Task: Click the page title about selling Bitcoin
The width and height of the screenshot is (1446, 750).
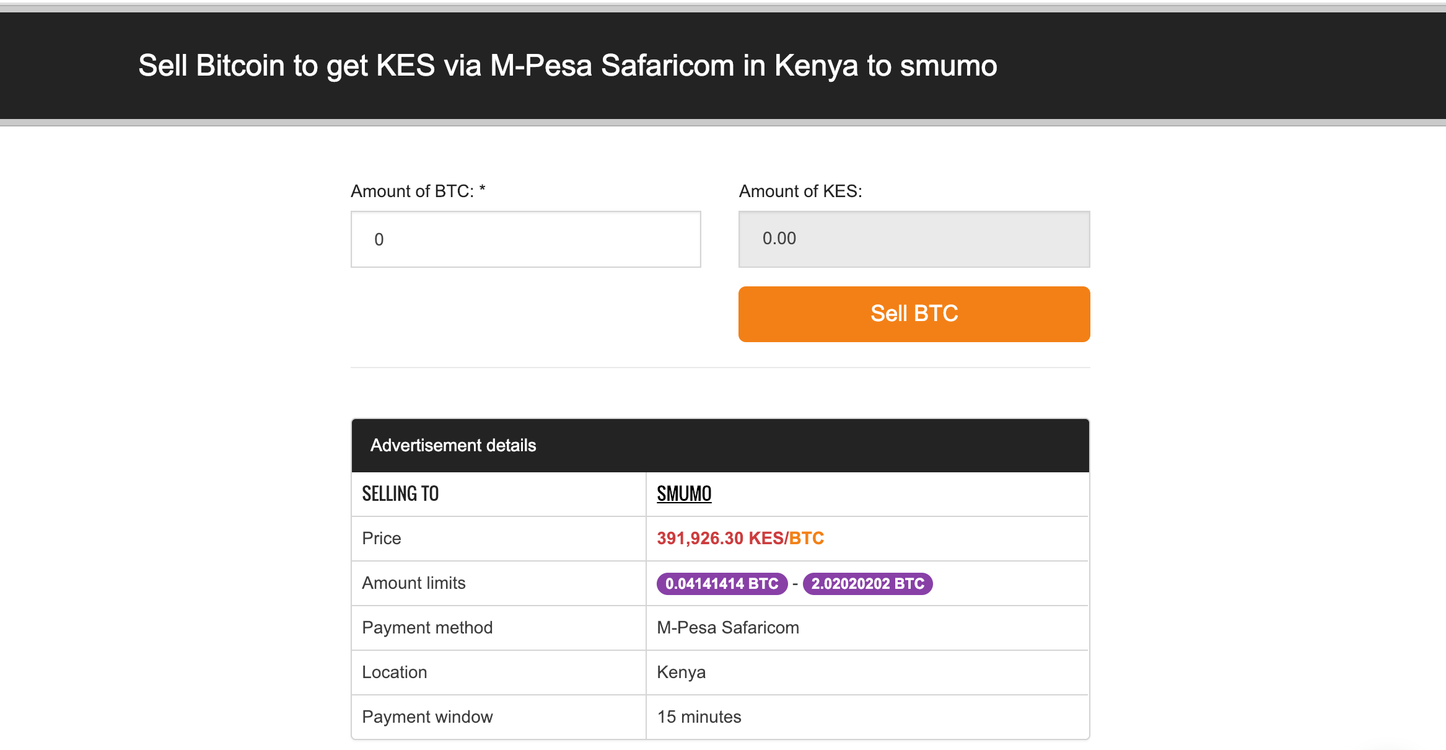Action: pyautogui.click(x=567, y=65)
